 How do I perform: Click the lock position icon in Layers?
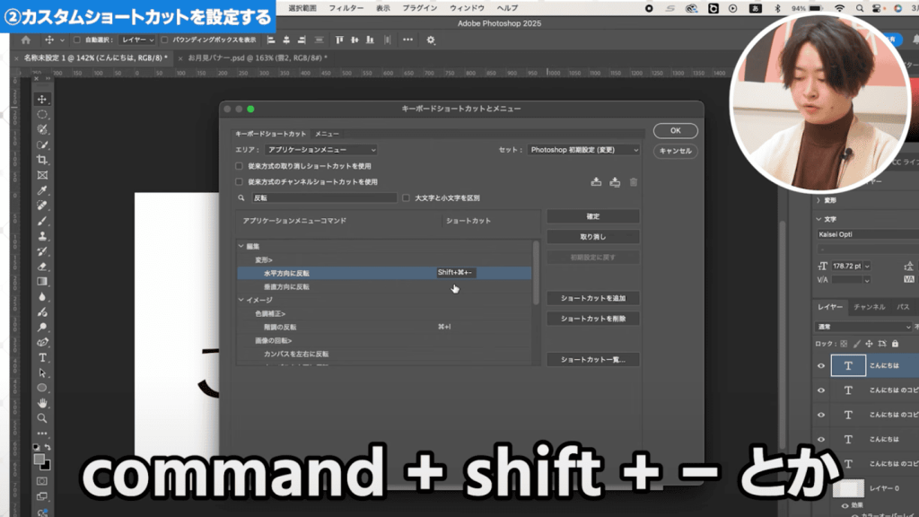869,344
